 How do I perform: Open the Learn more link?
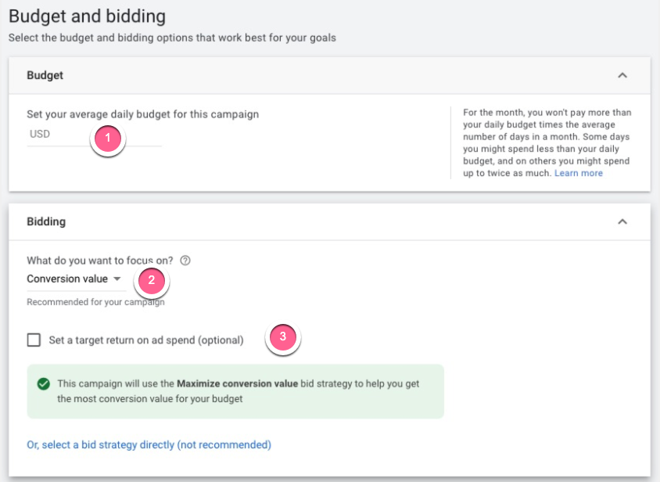pyautogui.click(x=579, y=173)
